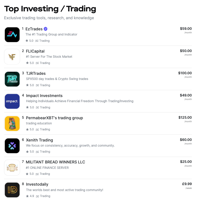
Task: Open the EzTrades logo icon
Action: pos(12,35)
